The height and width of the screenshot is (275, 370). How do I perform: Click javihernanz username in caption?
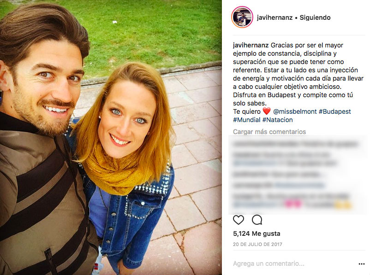pos(251,45)
